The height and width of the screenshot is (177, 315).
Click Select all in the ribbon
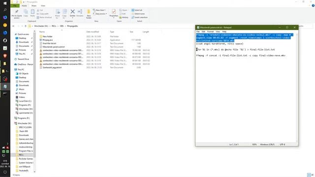click(137, 10)
